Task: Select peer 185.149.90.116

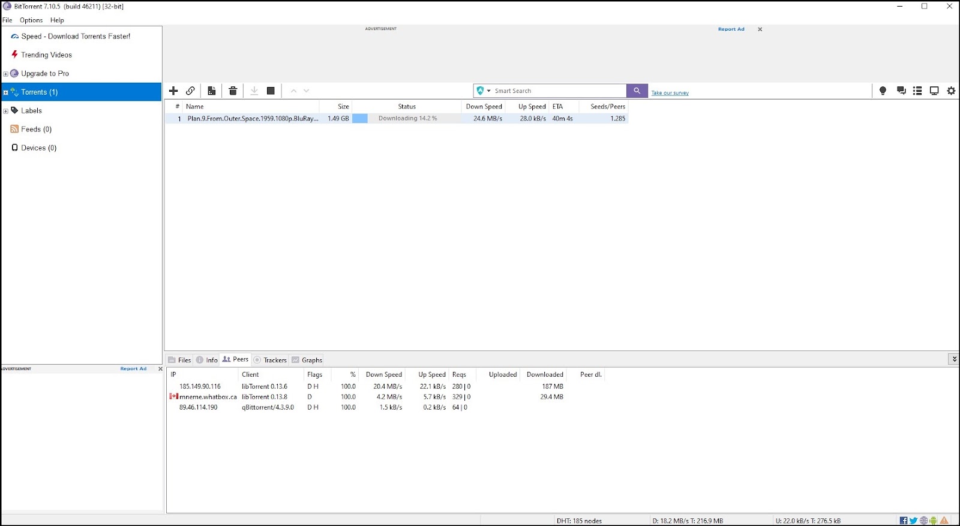Action: click(200, 386)
